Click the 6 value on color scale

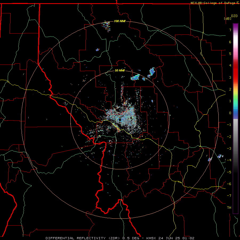point(230,42)
